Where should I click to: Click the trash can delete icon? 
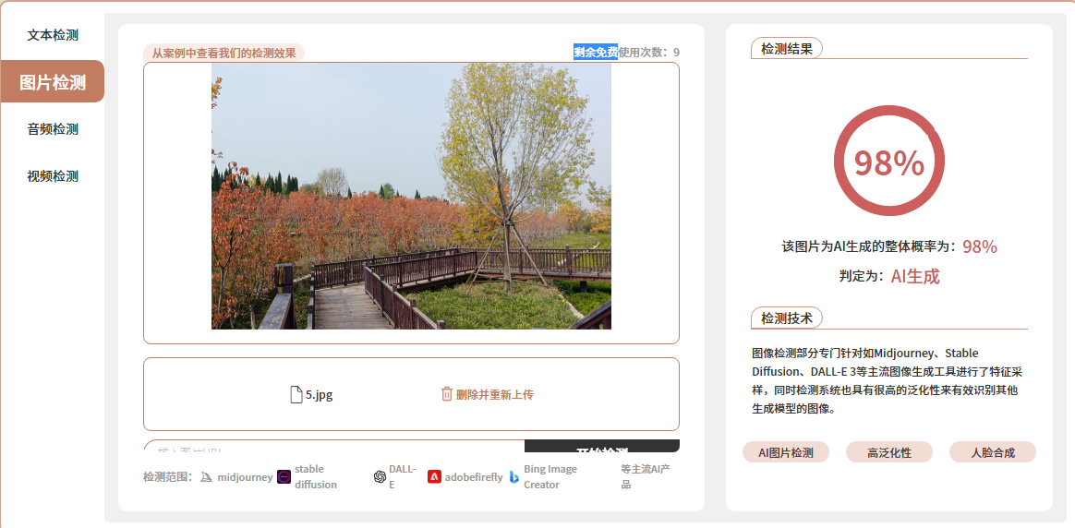447,394
